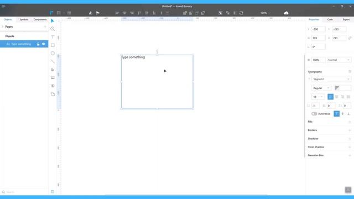Add a shadow in the Shadows section

click(350, 139)
